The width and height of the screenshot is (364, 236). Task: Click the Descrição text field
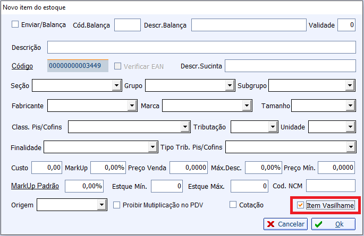(x=201, y=47)
